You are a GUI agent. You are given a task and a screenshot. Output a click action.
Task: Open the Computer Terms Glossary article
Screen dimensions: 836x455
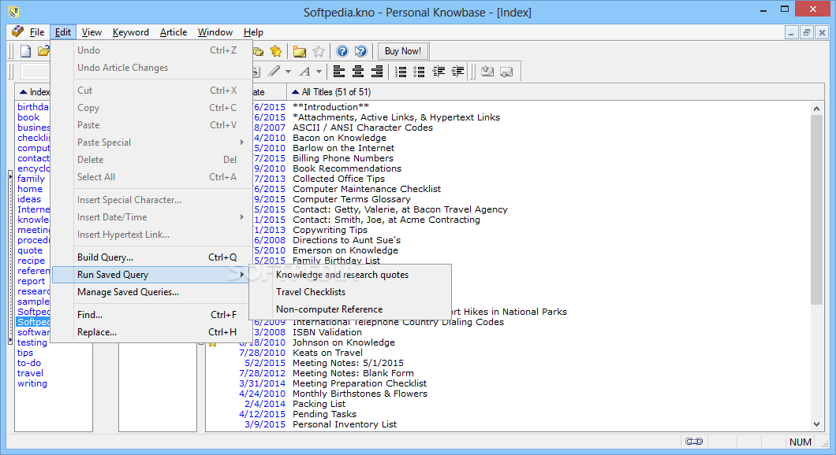tap(351, 199)
